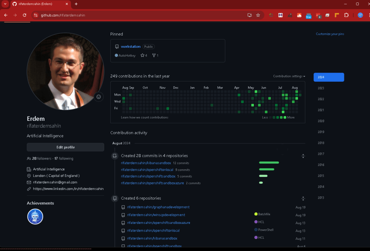Screen dimensions: 370x251
Task: Open Learn how we count contributions
Action: coord(145,118)
